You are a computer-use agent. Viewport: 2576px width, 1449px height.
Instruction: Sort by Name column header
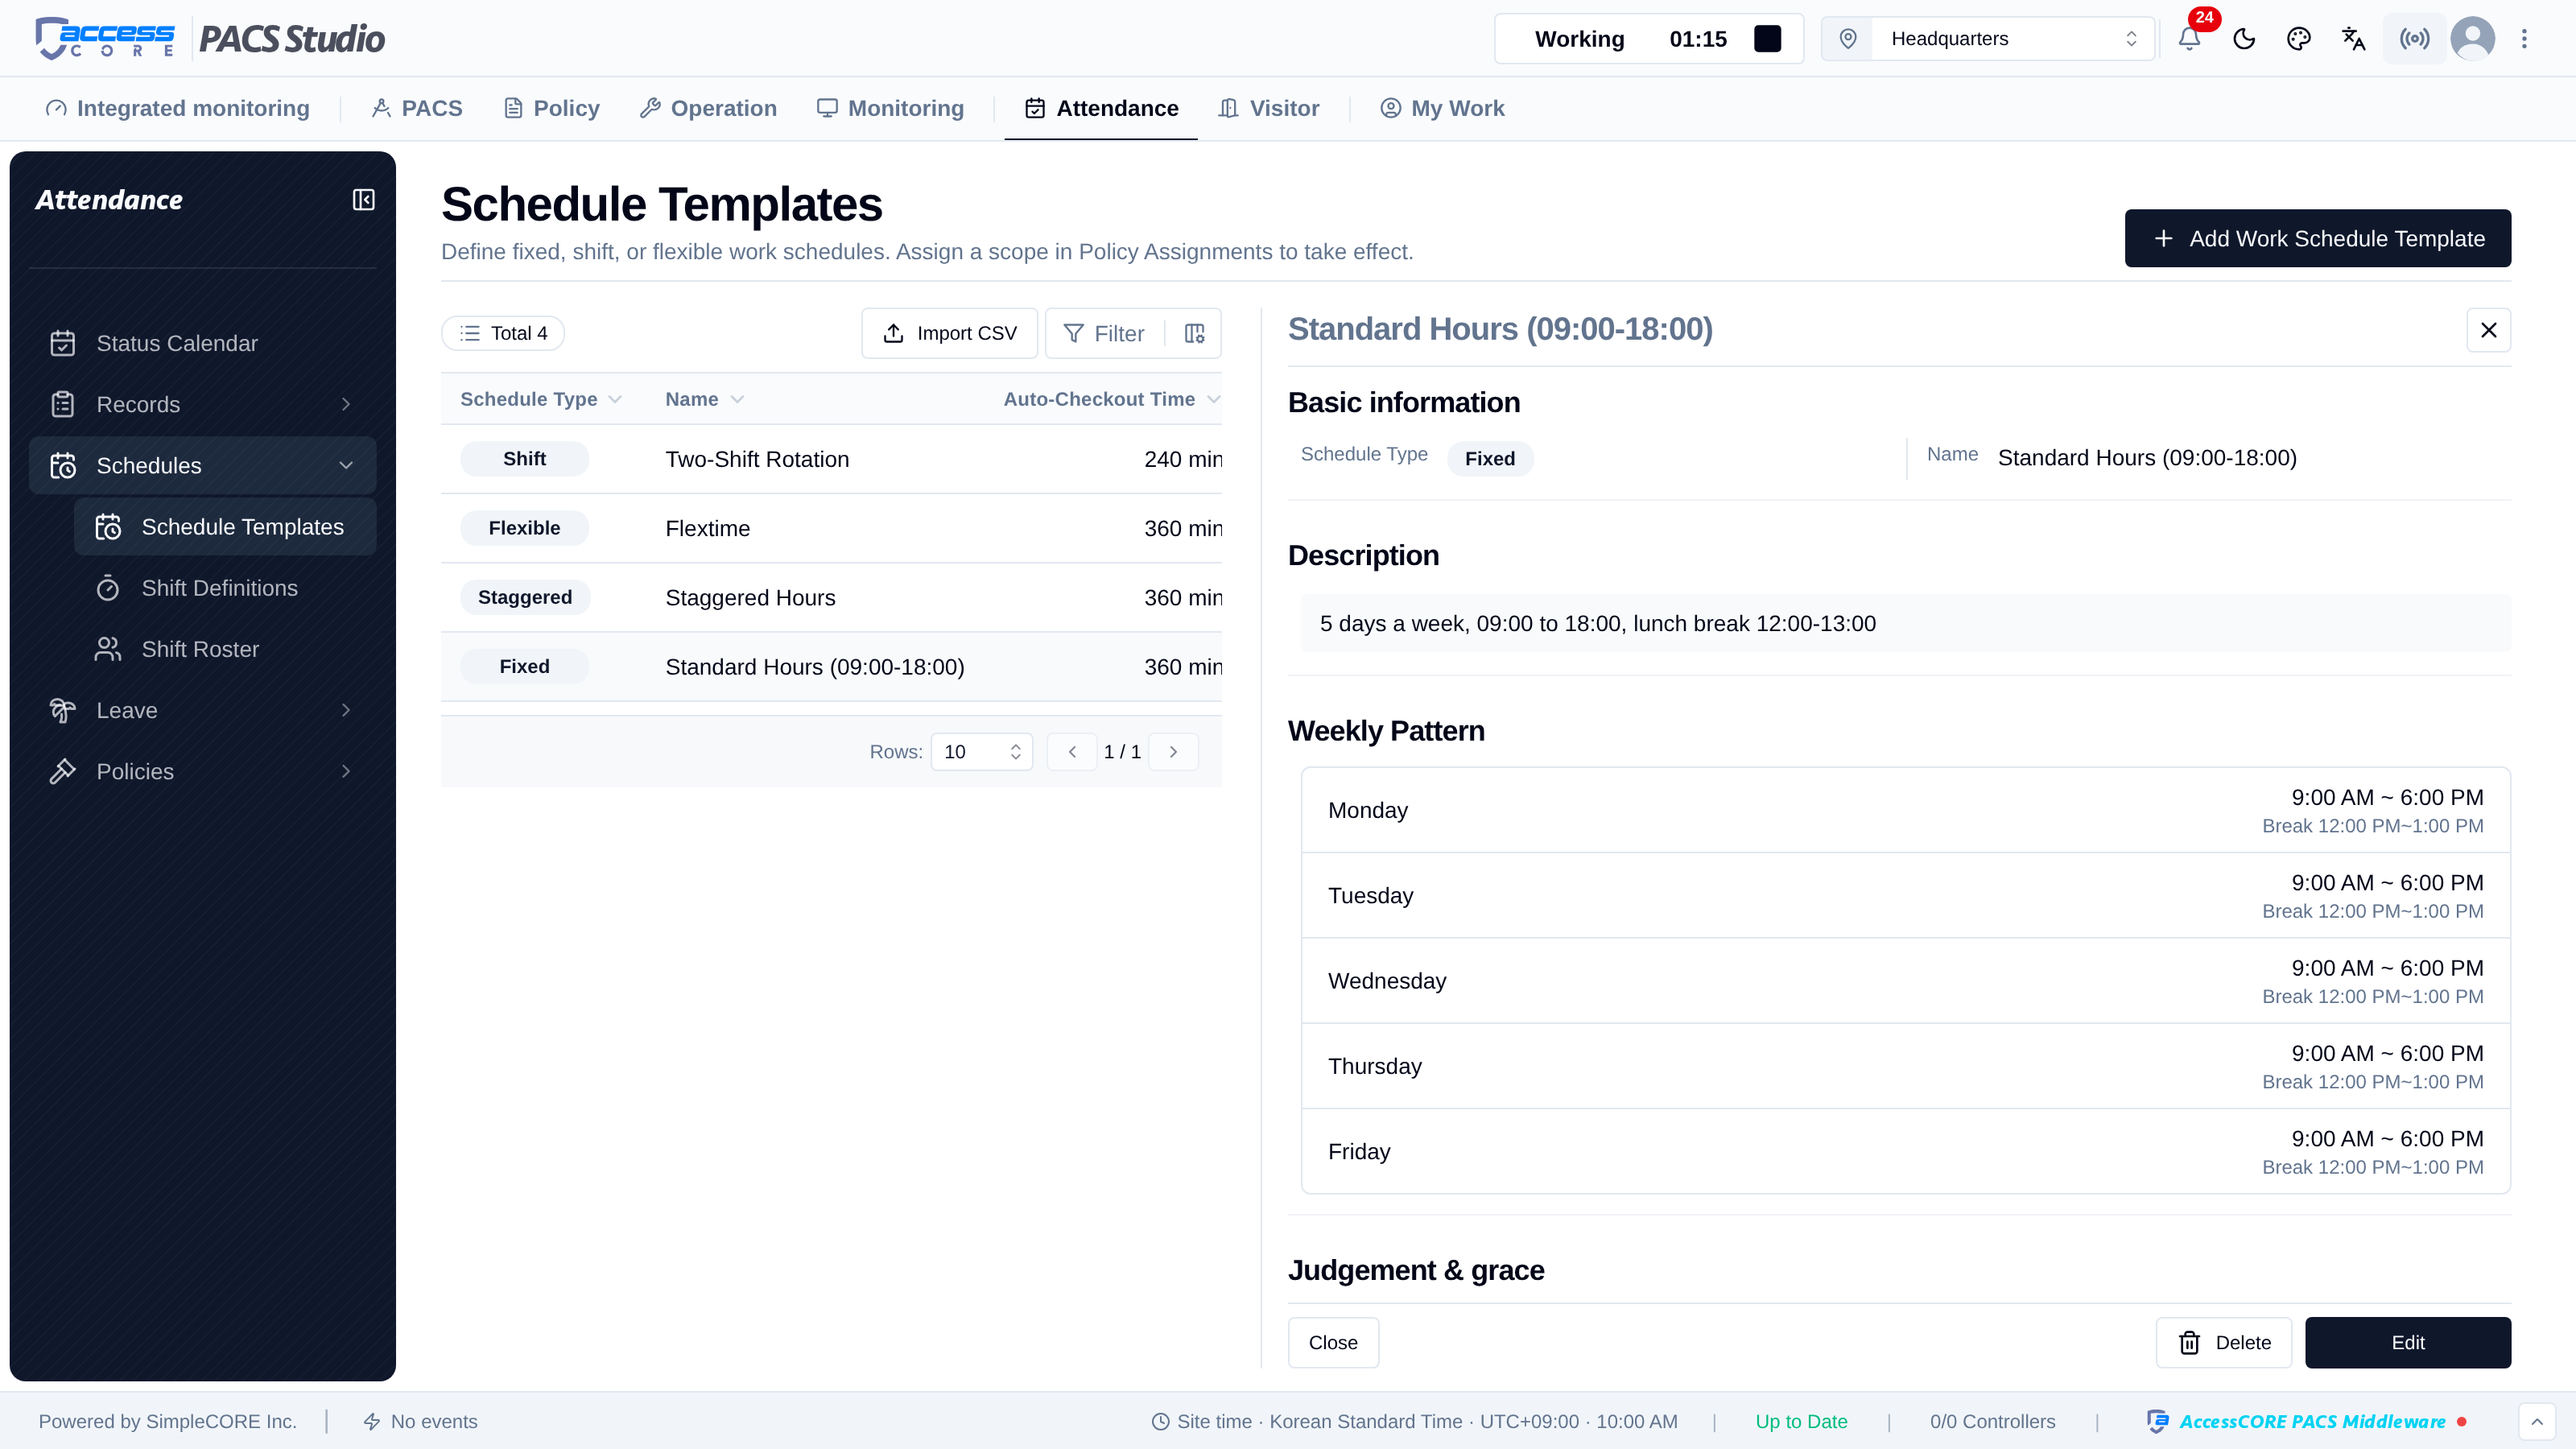coord(705,399)
